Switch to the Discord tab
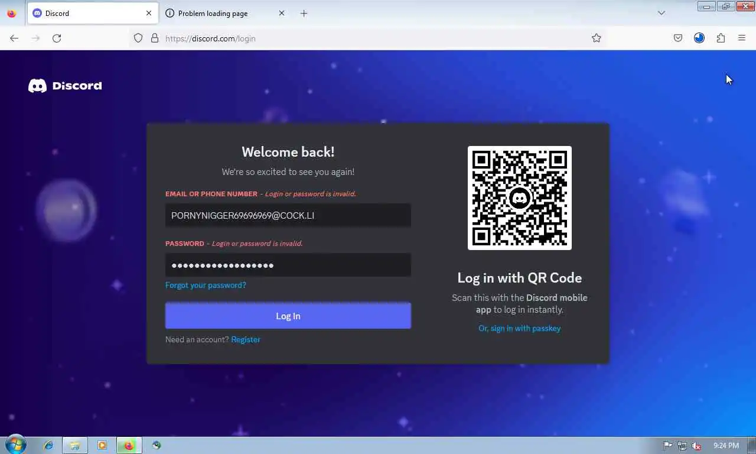The height and width of the screenshot is (454, 756). [x=93, y=13]
